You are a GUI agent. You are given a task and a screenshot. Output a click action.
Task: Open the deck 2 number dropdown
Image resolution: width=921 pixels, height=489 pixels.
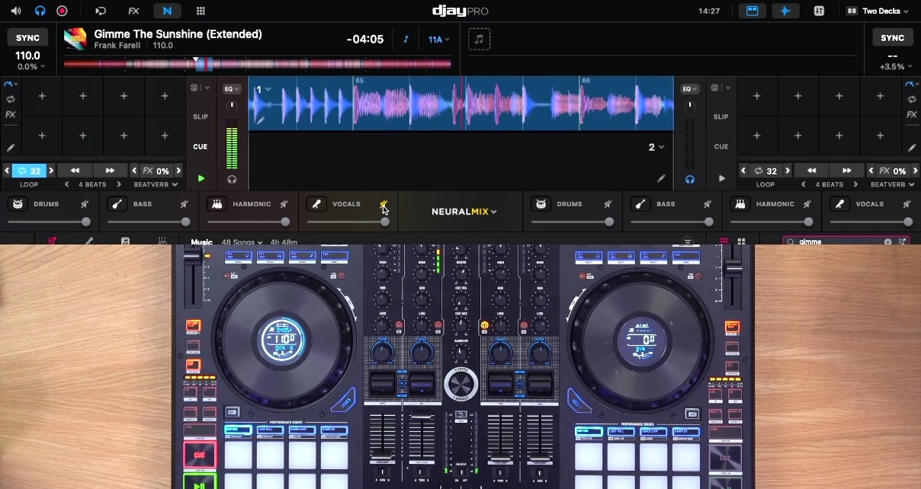[x=656, y=147]
